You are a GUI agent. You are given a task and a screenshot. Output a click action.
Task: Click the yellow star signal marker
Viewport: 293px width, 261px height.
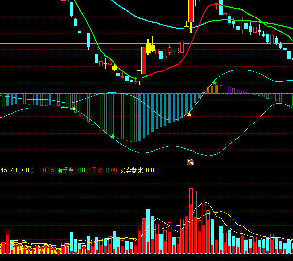(x=74, y=108)
